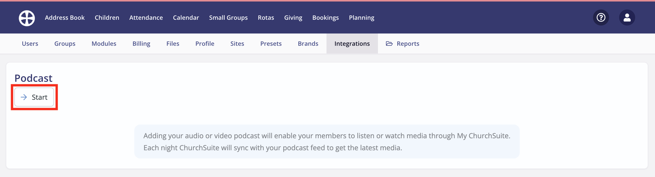Viewport: 655px width, 177px height.
Task: Open the Bookings module
Action: [325, 18]
